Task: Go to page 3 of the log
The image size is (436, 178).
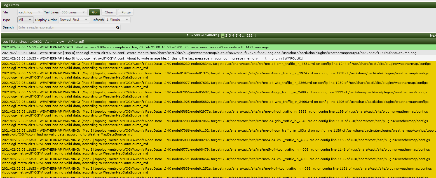Action: pyautogui.click(x=229, y=35)
